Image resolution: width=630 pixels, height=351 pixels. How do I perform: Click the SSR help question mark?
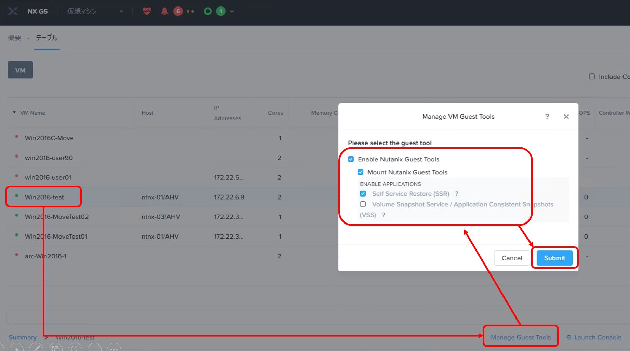456,194
